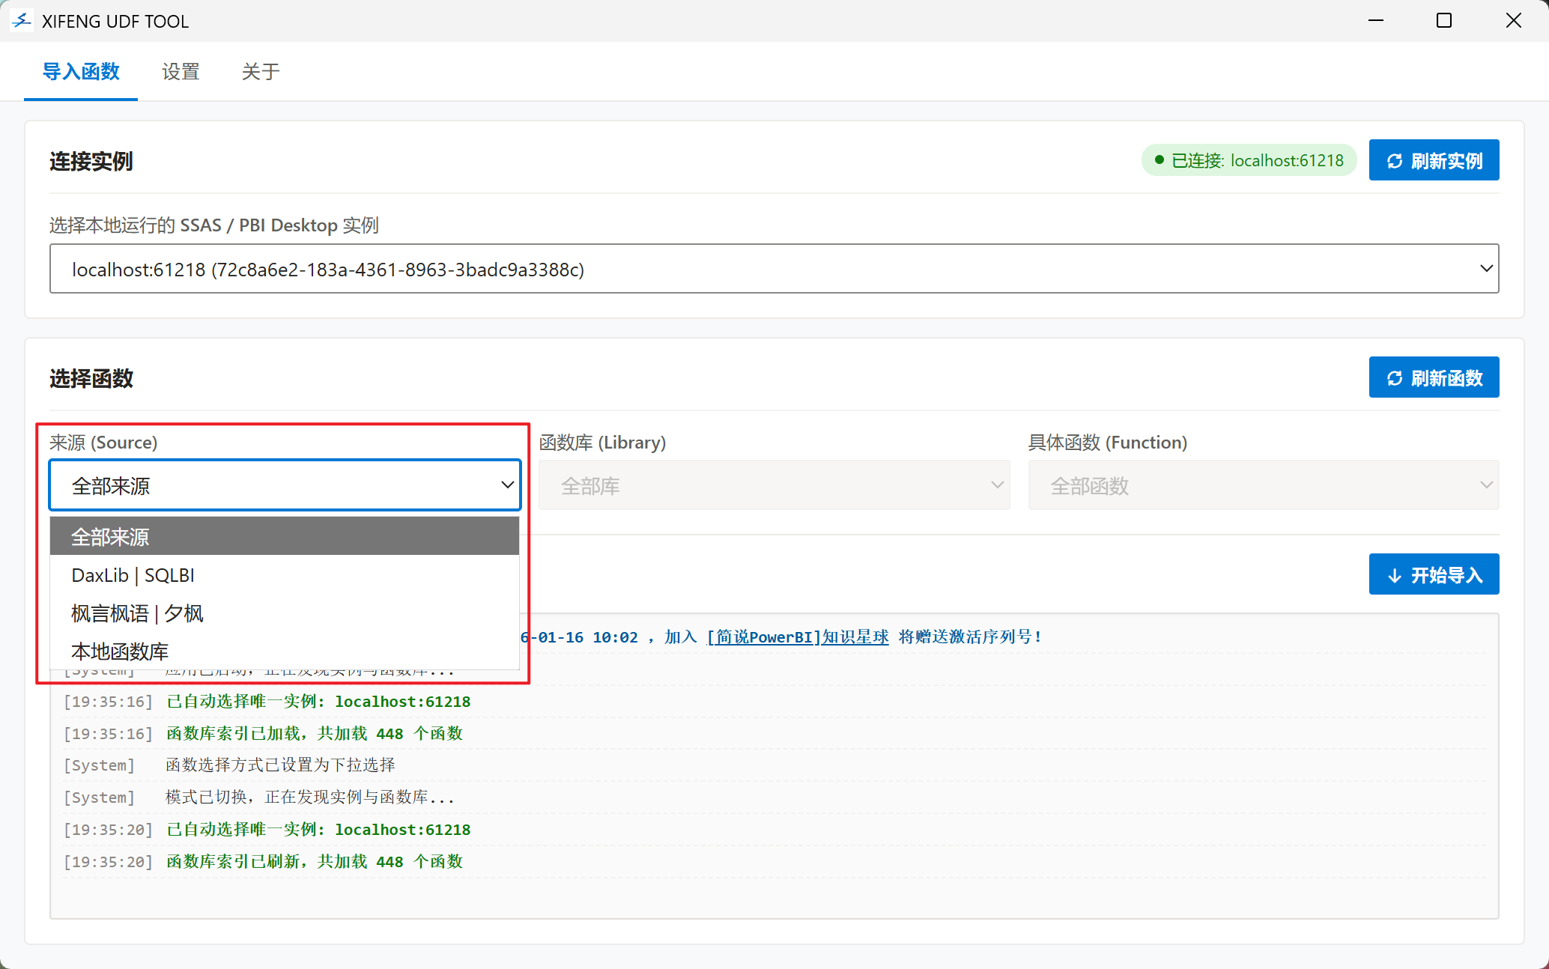Open the [简说PowerBI]知识星球 link in log

[x=798, y=637]
